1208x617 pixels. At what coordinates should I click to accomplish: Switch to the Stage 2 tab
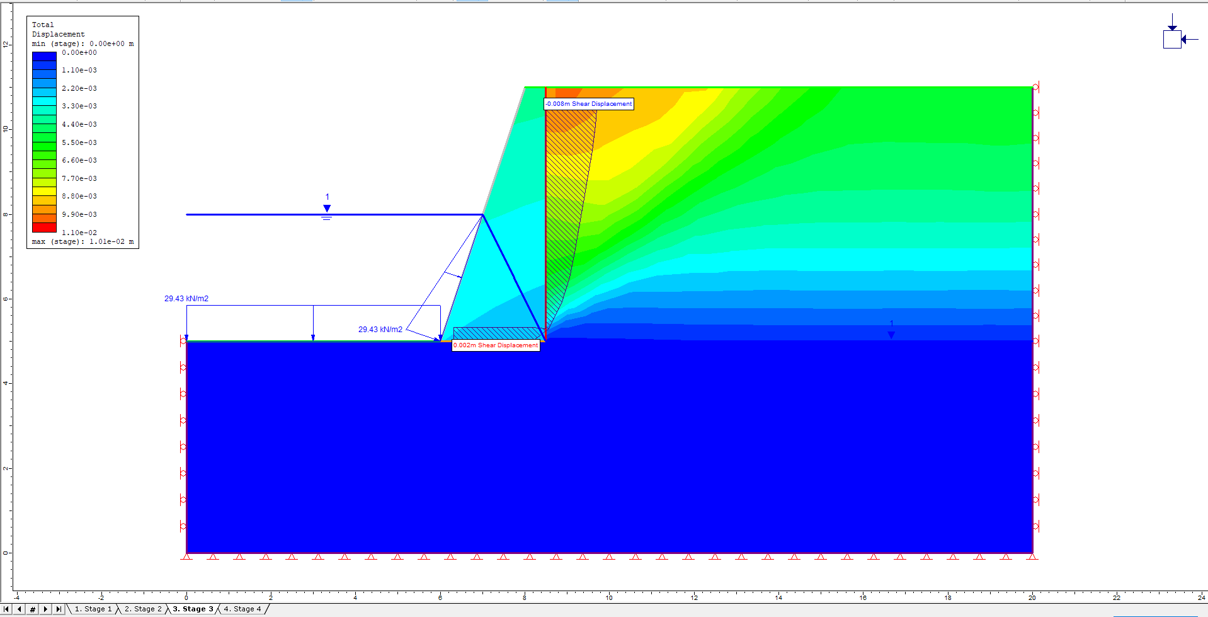tap(143, 609)
